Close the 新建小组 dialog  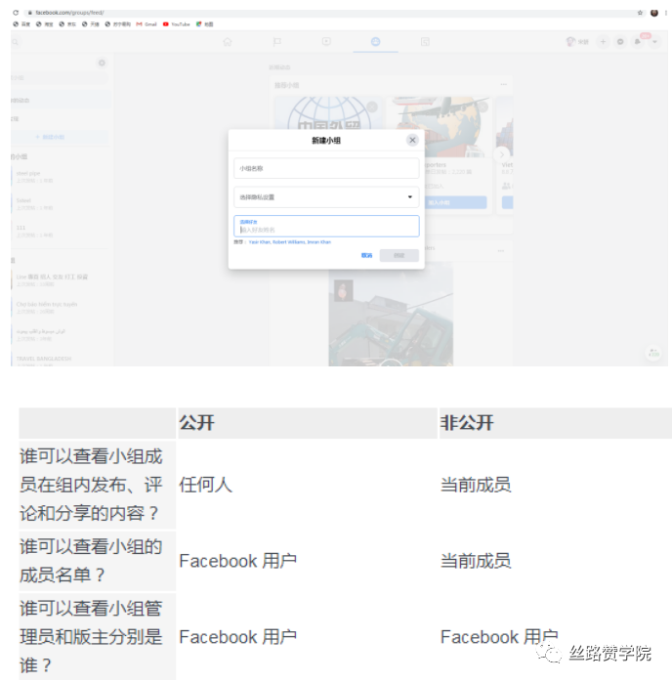tap(412, 140)
